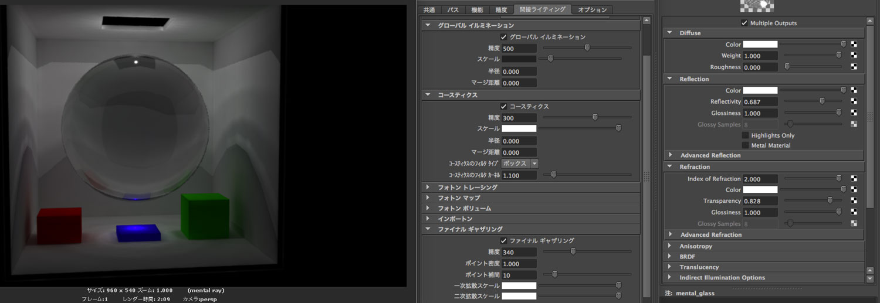Screen dimensions: 880x303
Task: Click caustics スケール white color swatch
Action: click(x=519, y=128)
